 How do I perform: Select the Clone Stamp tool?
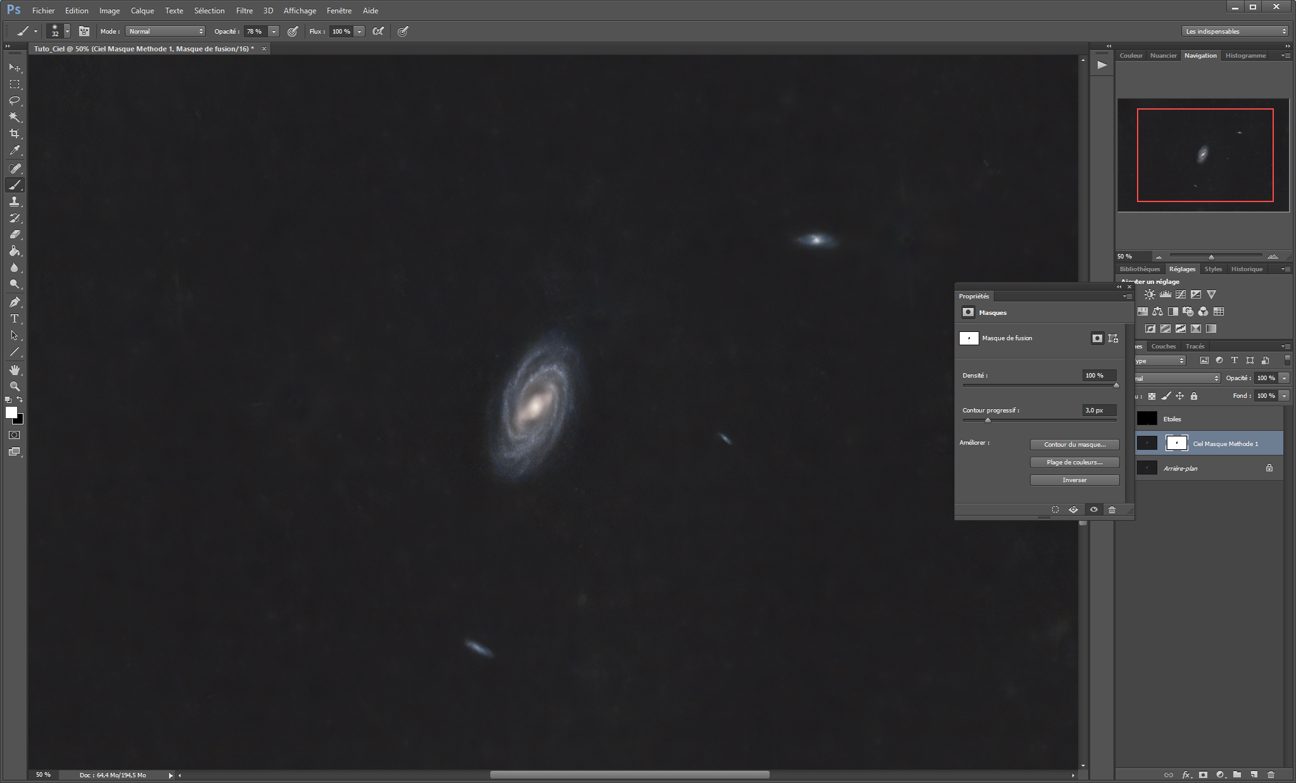coord(15,201)
